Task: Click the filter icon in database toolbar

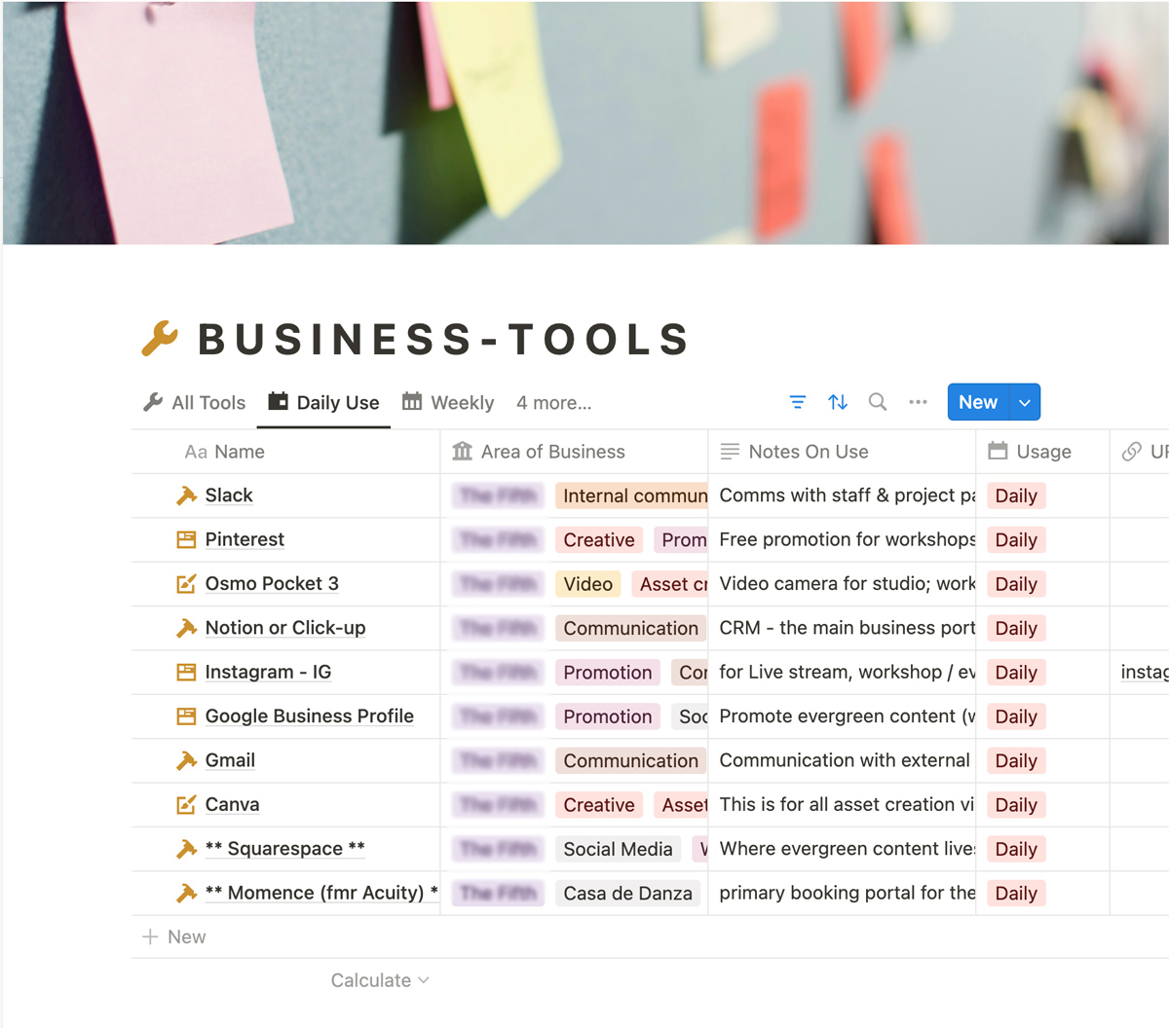Action: 797,402
